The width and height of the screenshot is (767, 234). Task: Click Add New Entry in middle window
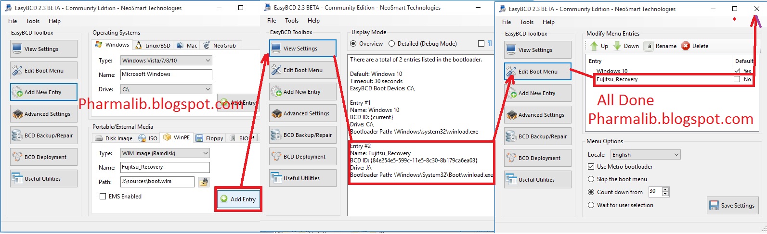tap(303, 92)
